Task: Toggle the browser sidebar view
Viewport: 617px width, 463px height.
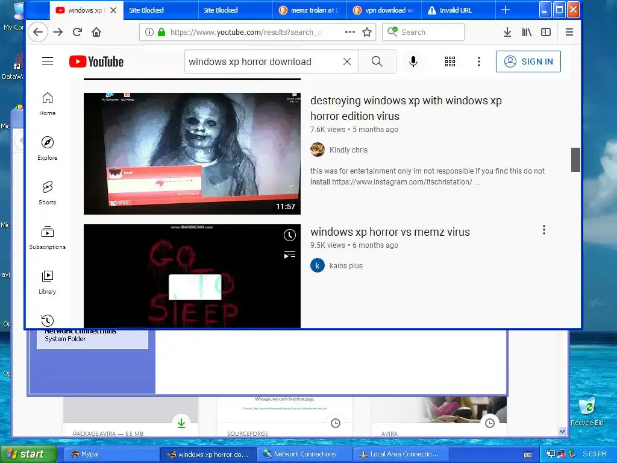Action: [x=546, y=32]
